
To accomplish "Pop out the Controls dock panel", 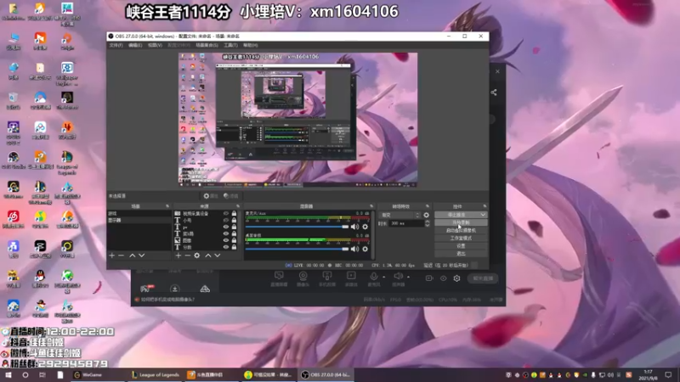I will [x=484, y=206].
